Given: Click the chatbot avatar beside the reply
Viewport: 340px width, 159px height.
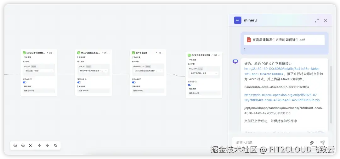Looking at the screenshot, I should coord(235,61).
